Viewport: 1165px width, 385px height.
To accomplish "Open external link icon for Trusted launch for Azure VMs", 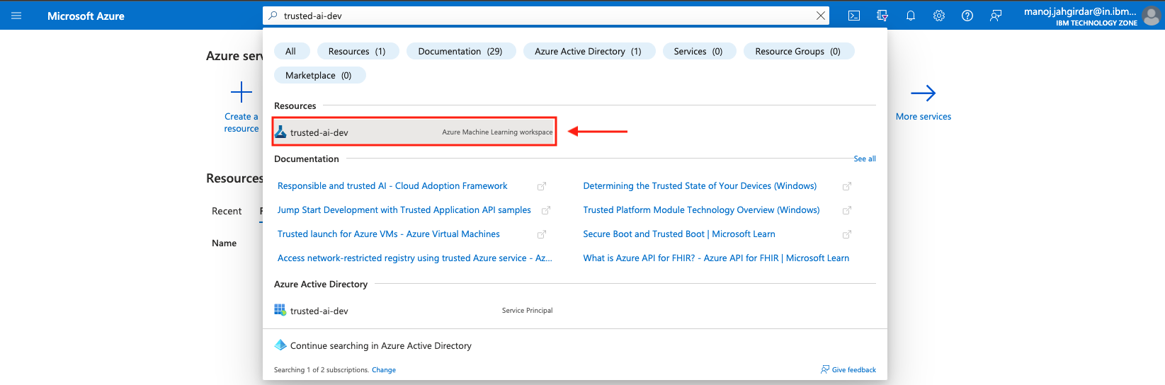I will coord(542,234).
